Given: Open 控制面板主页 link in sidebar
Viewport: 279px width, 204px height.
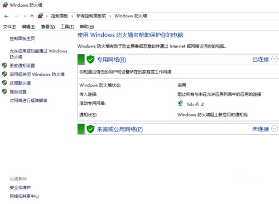Looking at the screenshot, I should coord(22,38).
